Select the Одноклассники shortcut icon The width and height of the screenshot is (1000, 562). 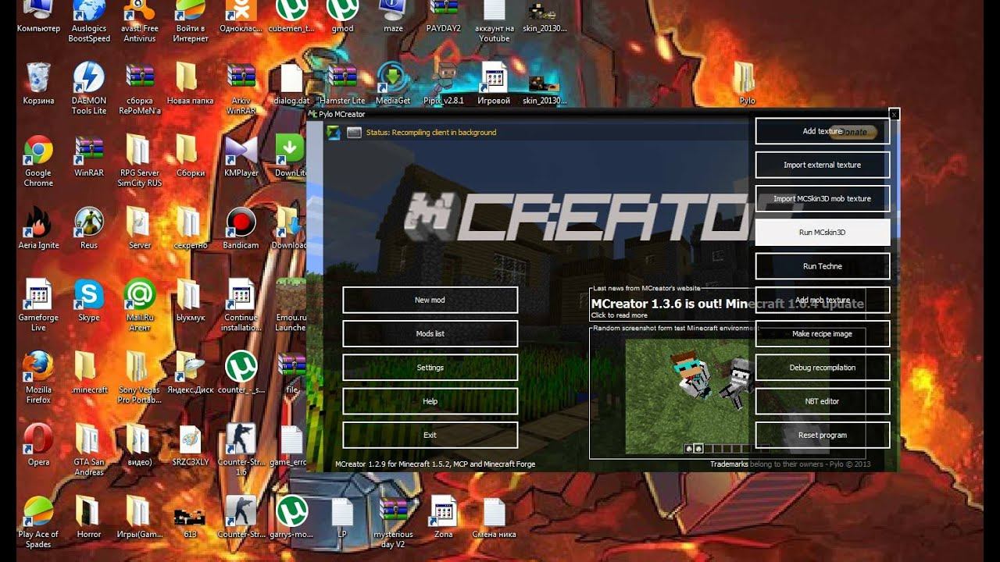point(241,16)
